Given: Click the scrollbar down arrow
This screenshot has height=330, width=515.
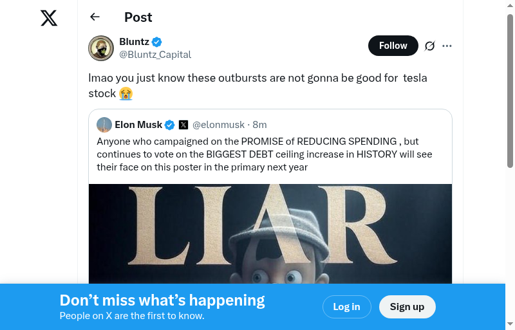Looking at the screenshot, I should tap(510, 324).
